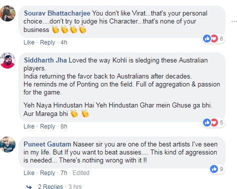The image size is (237, 189).
Task: Reply to Puneet Gautam's comment
Action: pos(47,173)
